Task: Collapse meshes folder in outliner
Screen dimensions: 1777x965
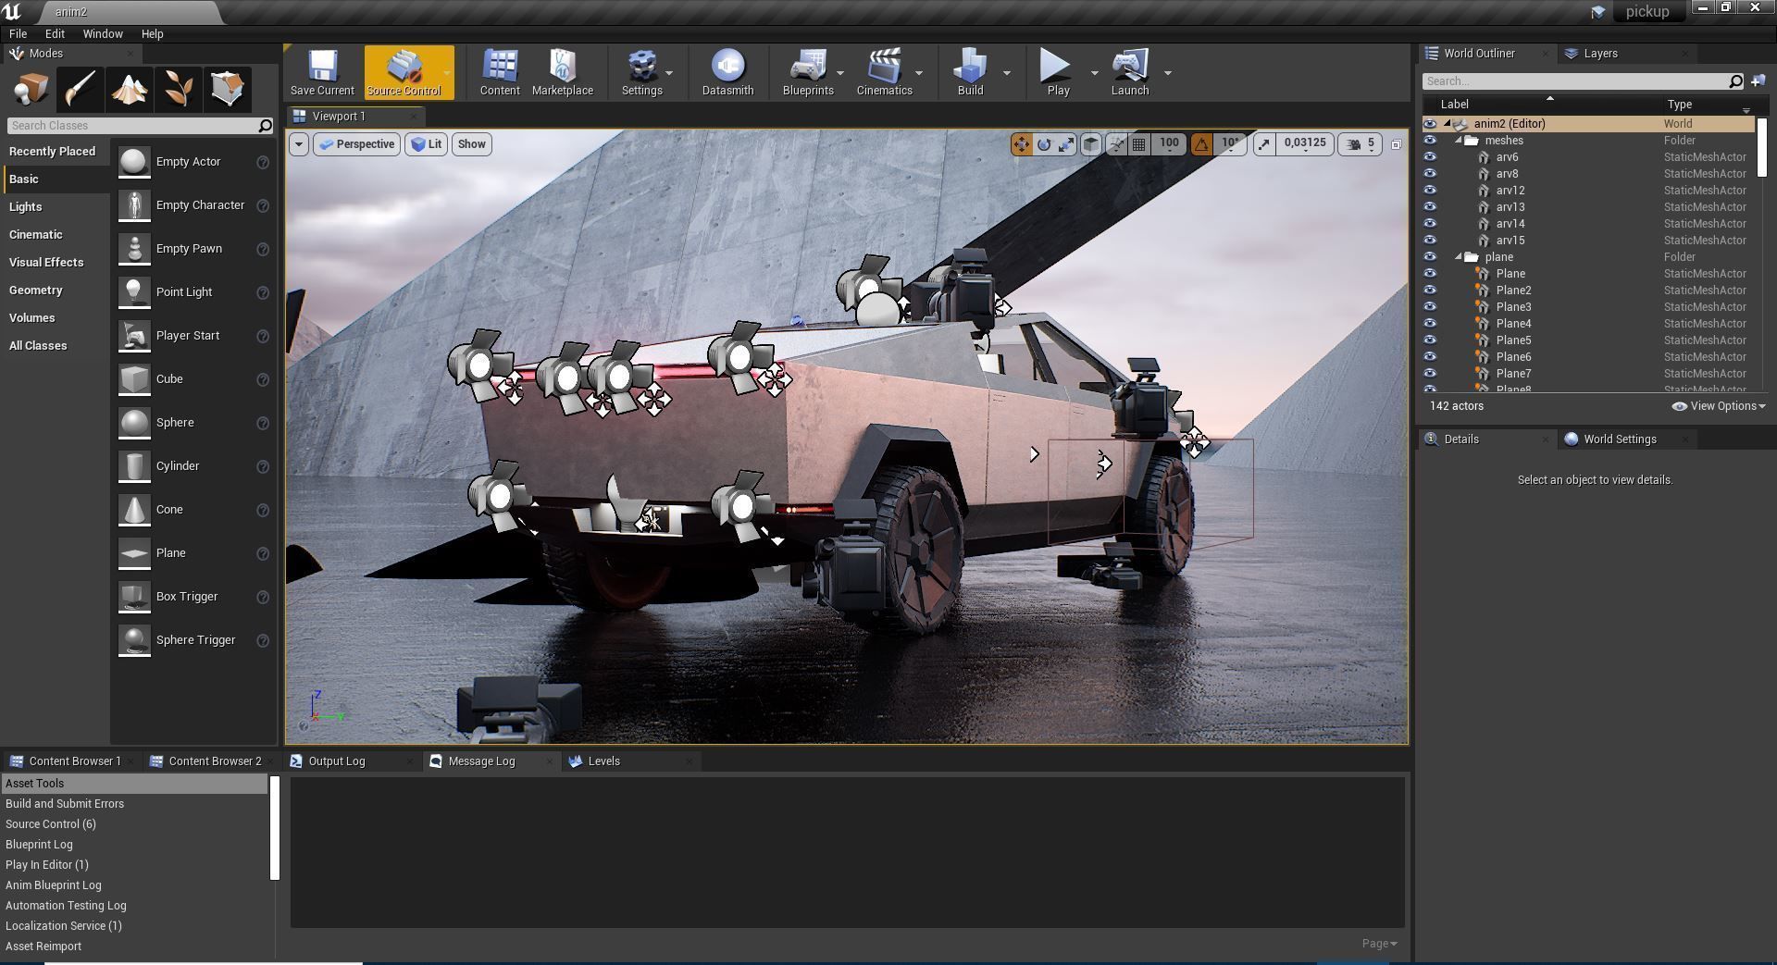Action: pyautogui.click(x=1459, y=141)
